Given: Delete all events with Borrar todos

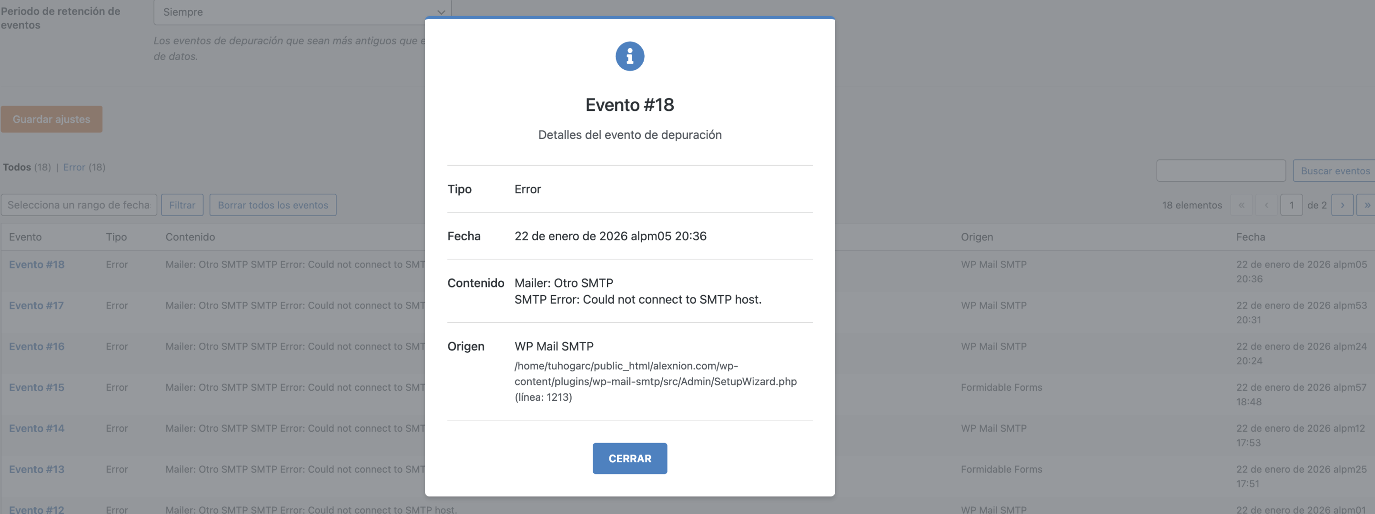Looking at the screenshot, I should pos(273,205).
